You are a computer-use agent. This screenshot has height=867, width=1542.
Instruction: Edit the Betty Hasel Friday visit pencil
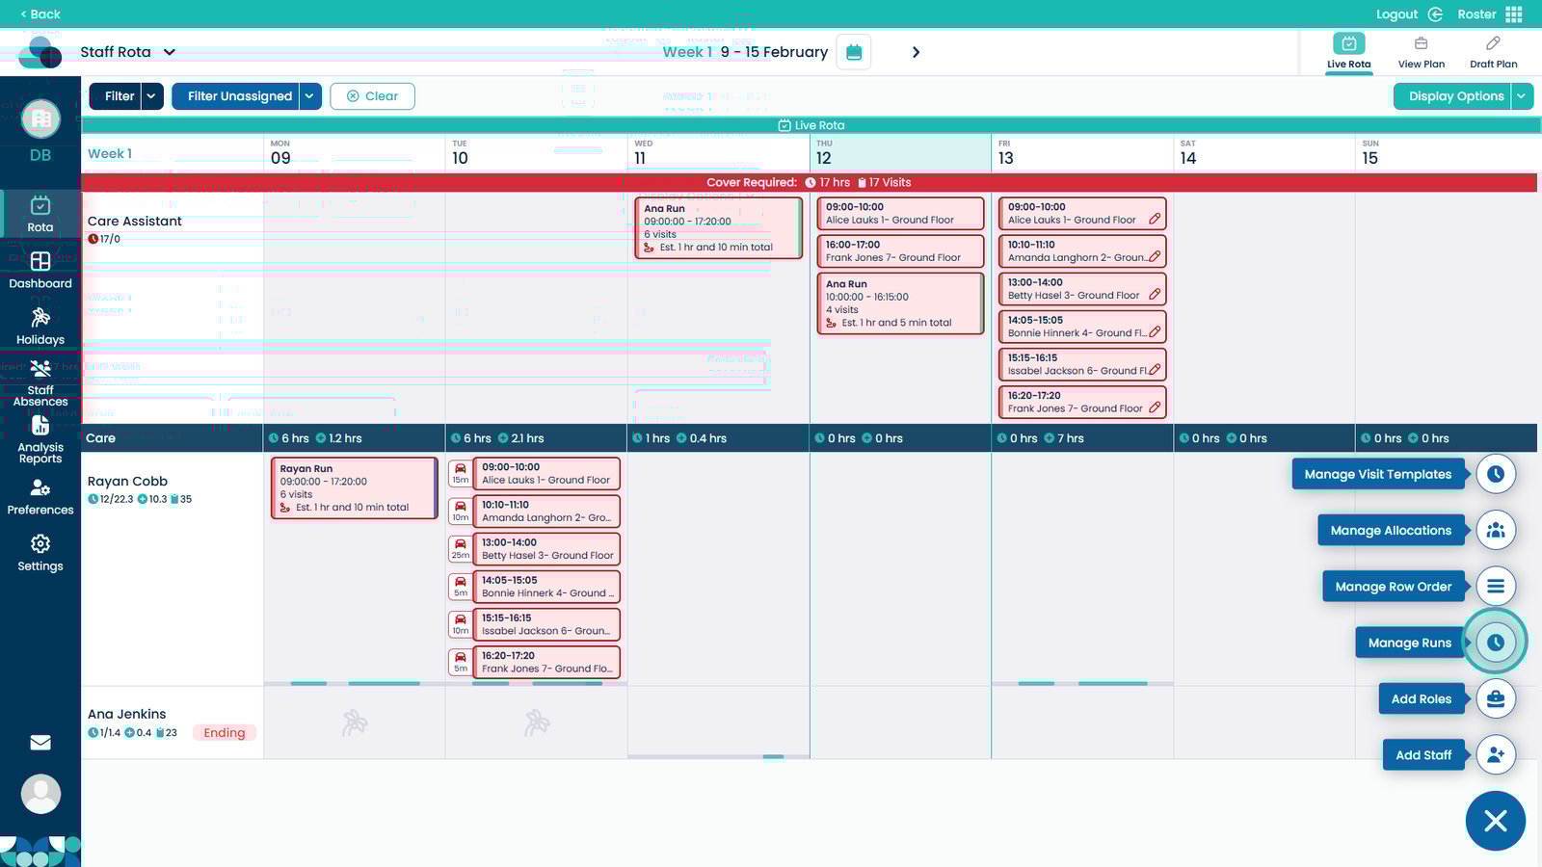tap(1155, 295)
